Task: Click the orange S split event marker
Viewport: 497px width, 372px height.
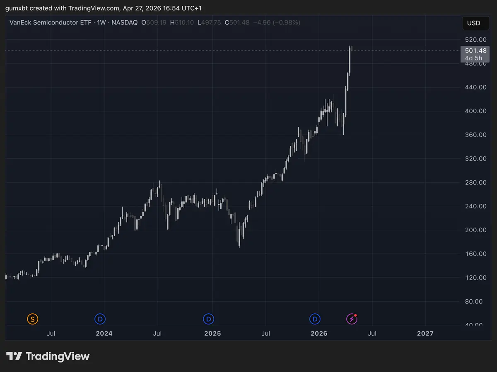Action: (x=33, y=319)
